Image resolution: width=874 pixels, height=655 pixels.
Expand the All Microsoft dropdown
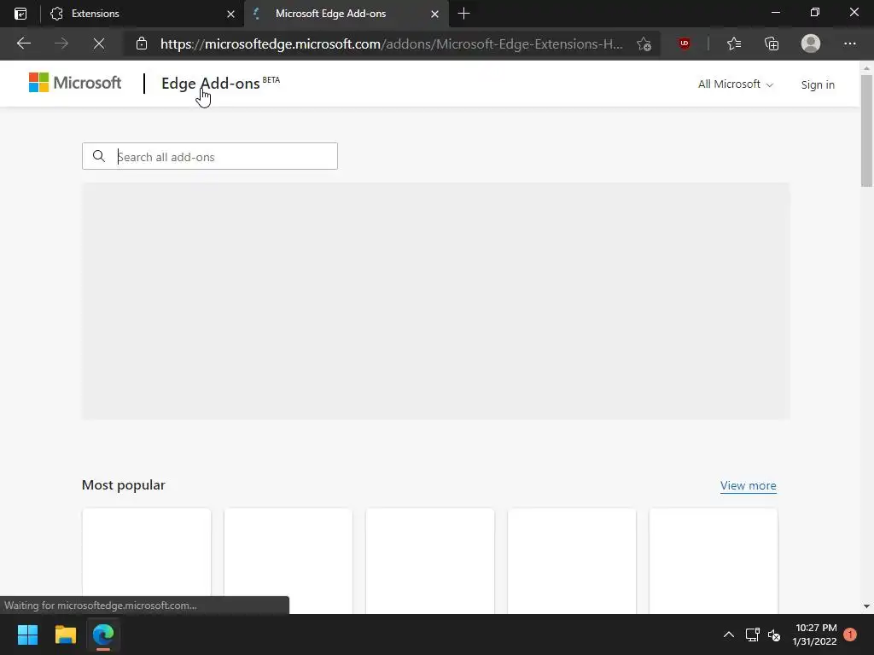736,84
